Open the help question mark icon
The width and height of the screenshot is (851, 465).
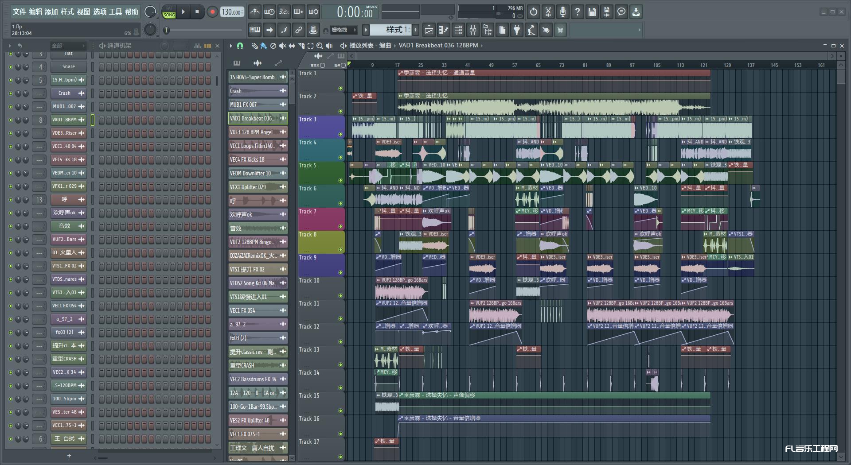click(x=578, y=12)
